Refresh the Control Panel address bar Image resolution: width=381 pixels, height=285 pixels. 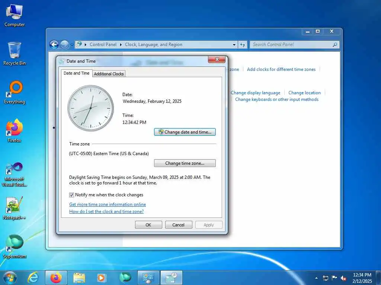click(x=243, y=45)
